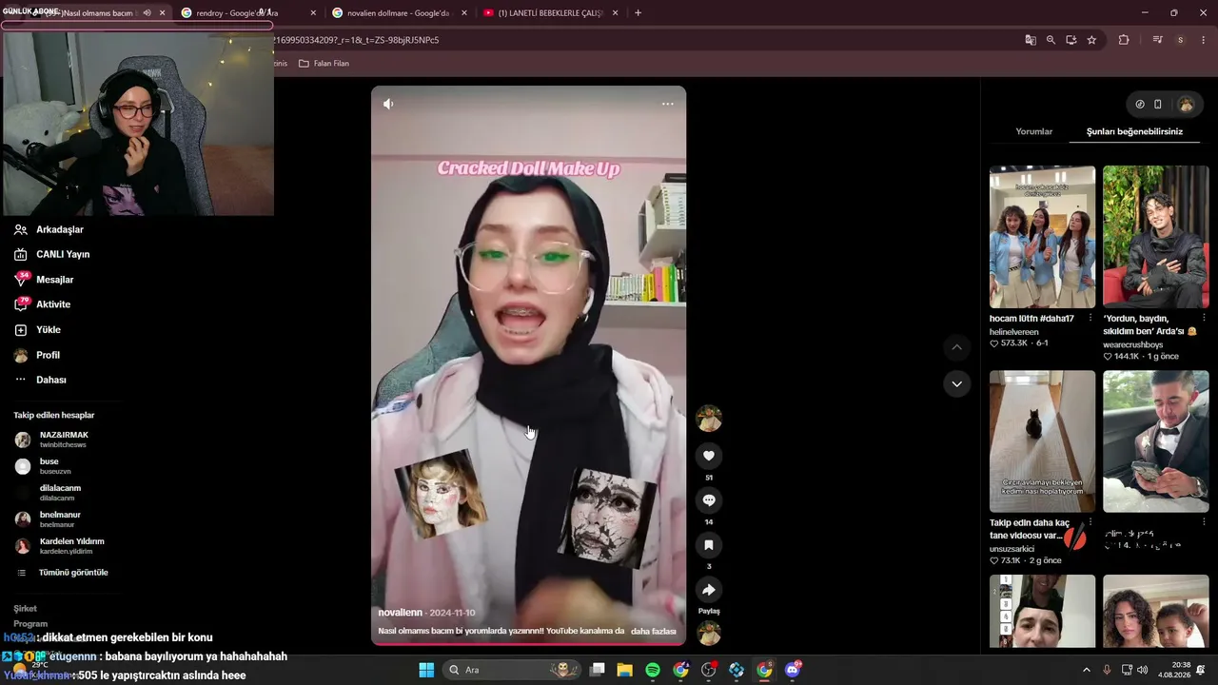
Task: Open 'hocam lütfn #daha17' recommended video
Action: (x=1042, y=237)
